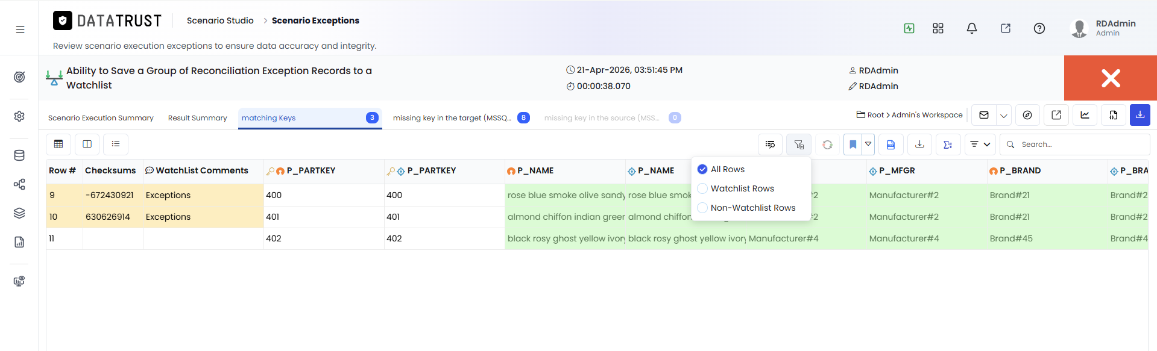Viewport: 1157px width, 351px height.
Task: Select checksum cell -672430921
Action: (x=113, y=195)
